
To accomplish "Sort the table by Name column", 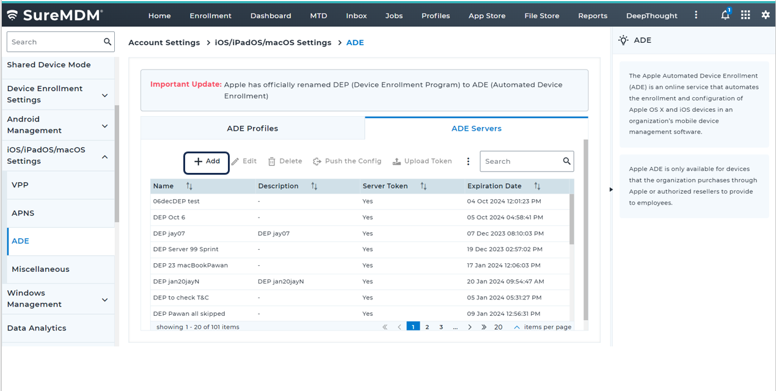I will 189,186.
